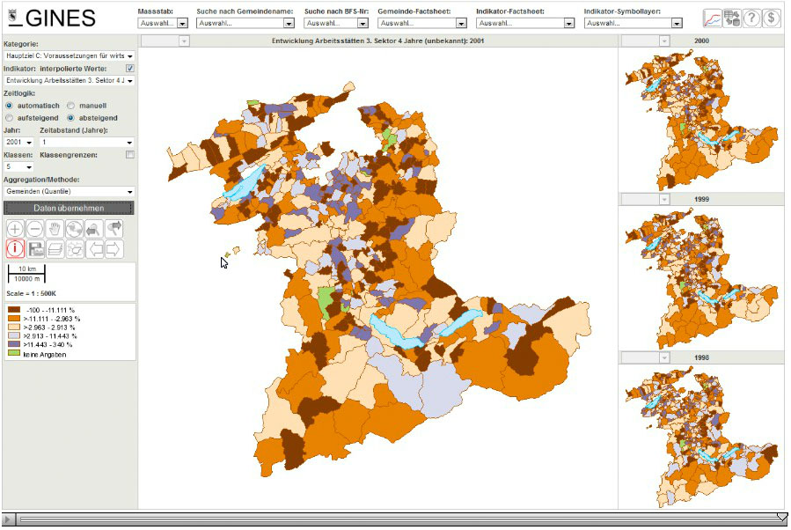This screenshot has height=530, width=791.
Task: Open the Suche nach Gemeindename dropdown
Action: click(x=245, y=23)
